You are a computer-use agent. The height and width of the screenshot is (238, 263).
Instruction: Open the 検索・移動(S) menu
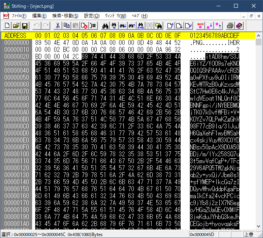(65, 16)
